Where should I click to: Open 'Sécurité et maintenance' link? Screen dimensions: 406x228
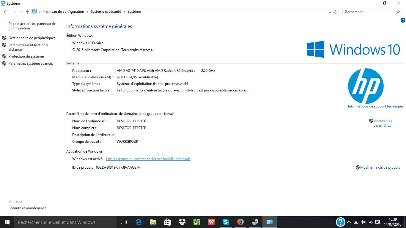tap(28, 208)
